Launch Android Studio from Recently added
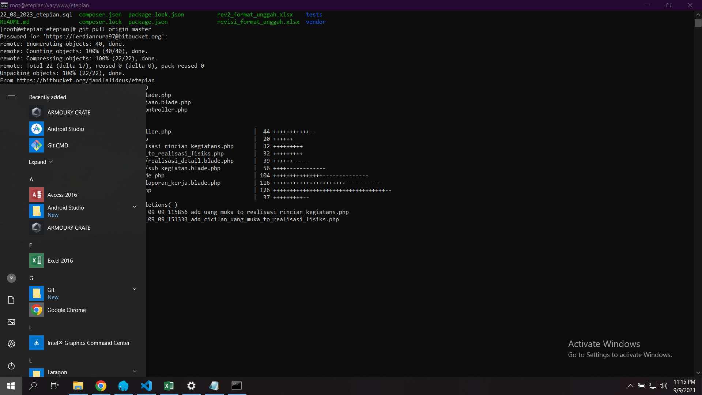 click(x=66, y=129)
